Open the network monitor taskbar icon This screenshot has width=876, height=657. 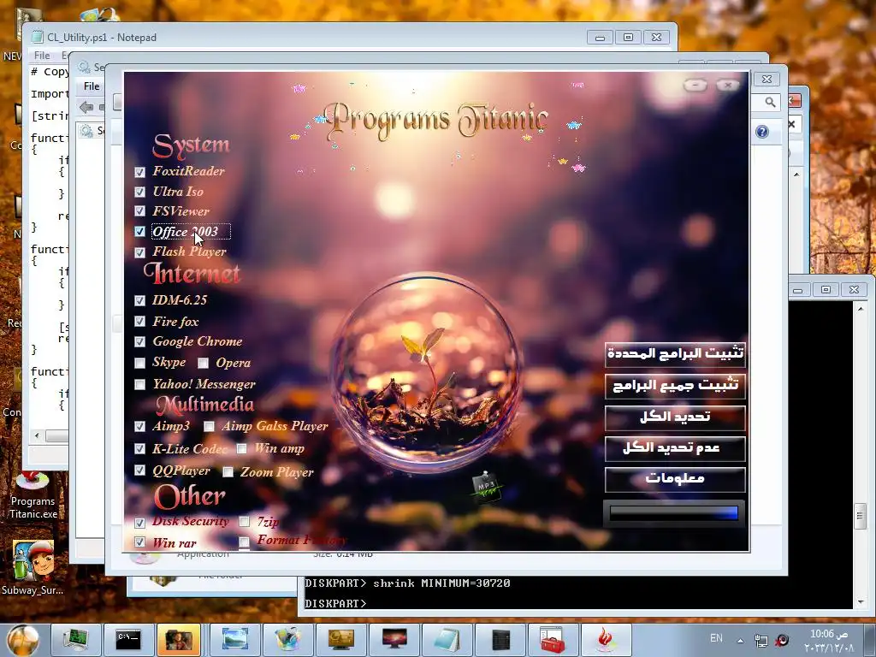(75, 640)
